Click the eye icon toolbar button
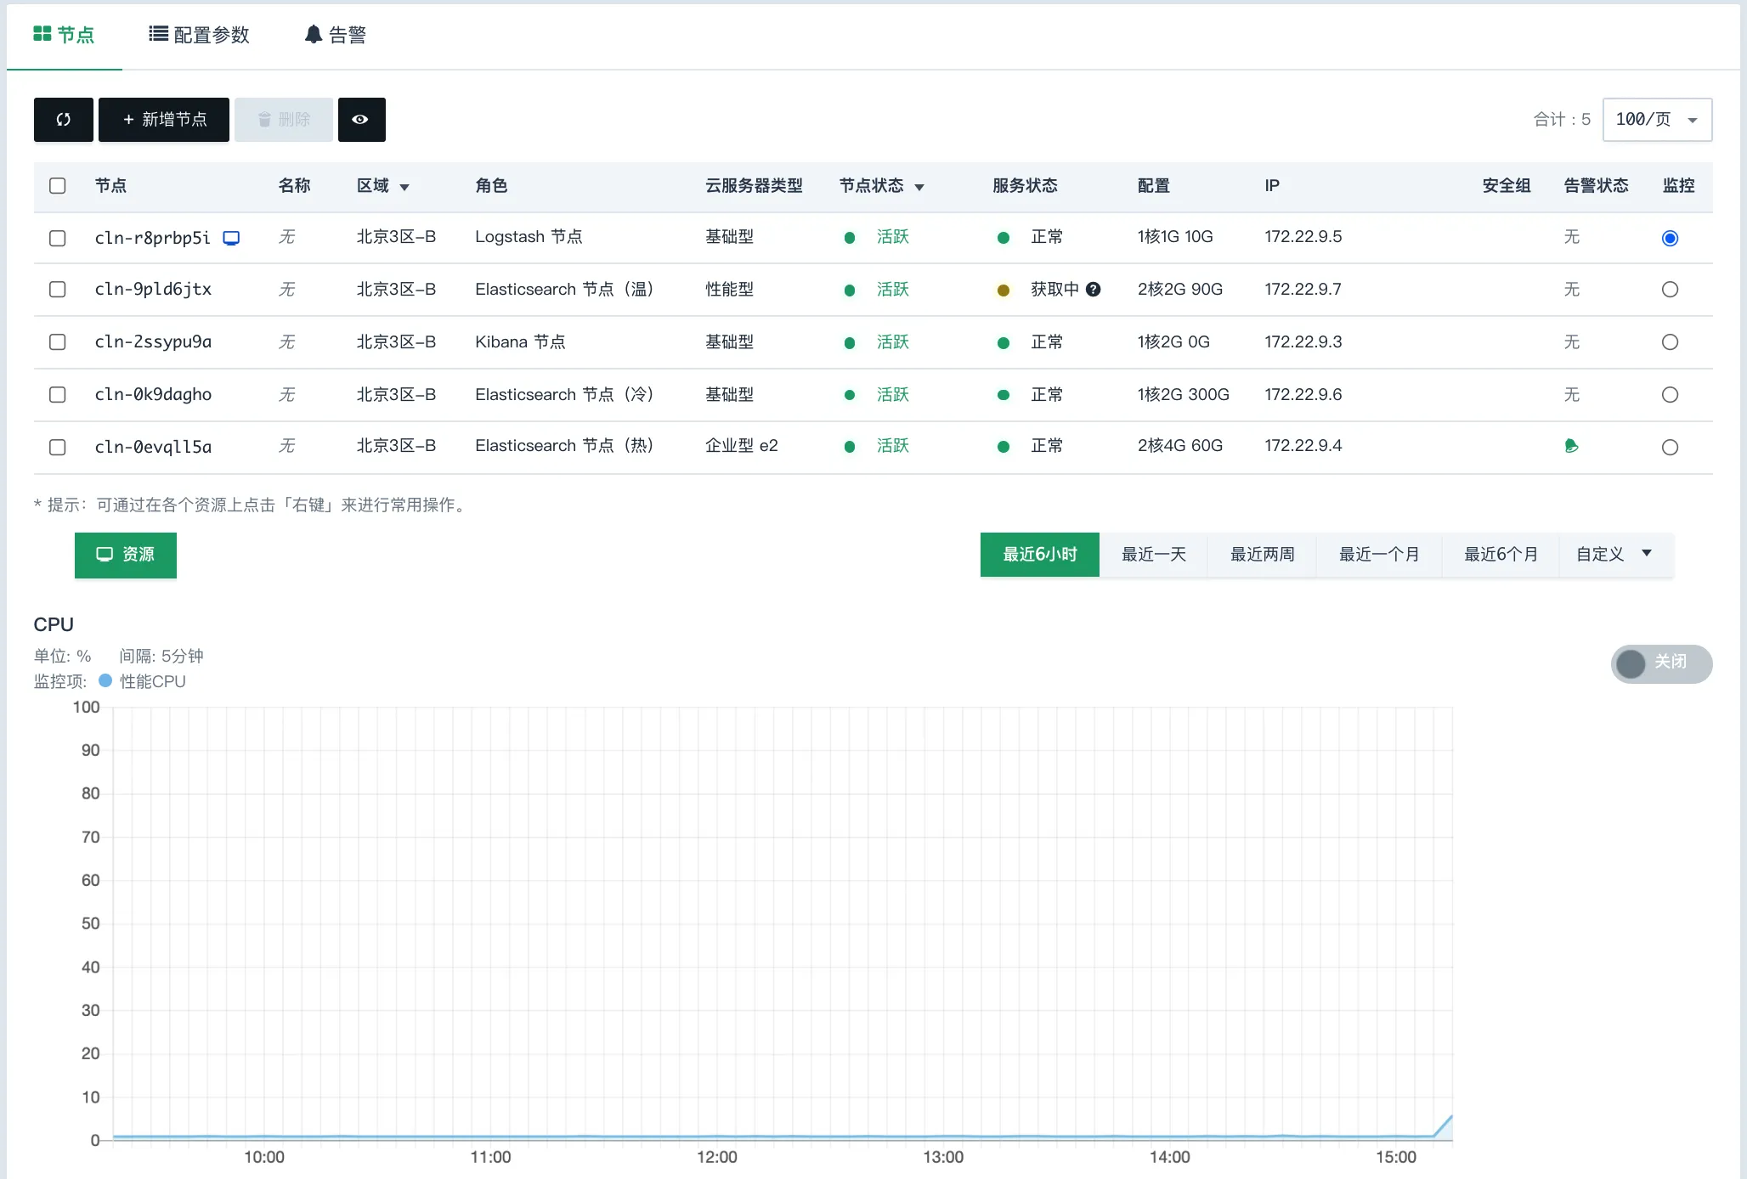The image size is (1747, 1179). point(361,120)
